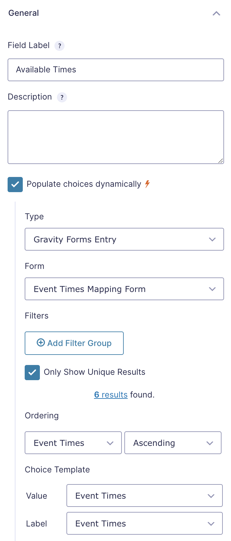Click the checkmark in Only Show Unique Results
The width and height of the screenshot is (231, 541).
(x=32, y=372)
